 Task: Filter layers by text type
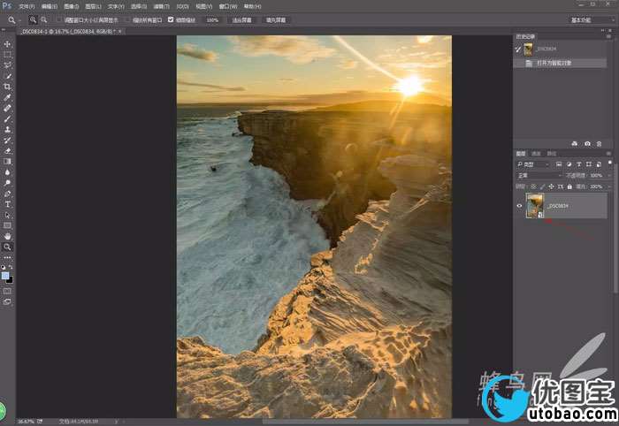click(578, 164)
